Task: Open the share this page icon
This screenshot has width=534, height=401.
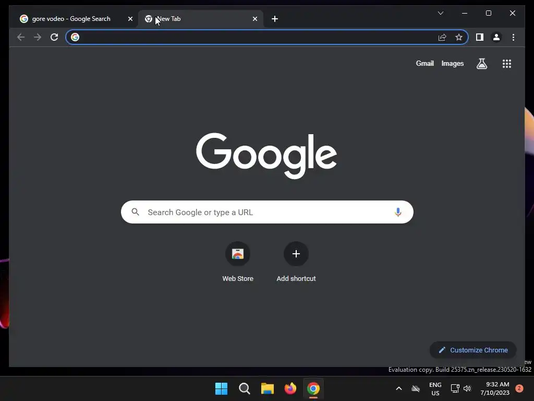Action: point(442,37)
